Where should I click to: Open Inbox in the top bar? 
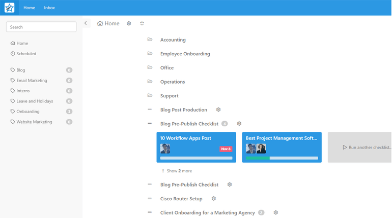[49, 8]
